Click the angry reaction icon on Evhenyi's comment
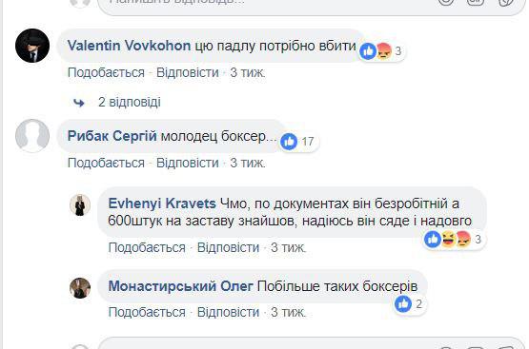Screen dimensions: 529x349 463,240
